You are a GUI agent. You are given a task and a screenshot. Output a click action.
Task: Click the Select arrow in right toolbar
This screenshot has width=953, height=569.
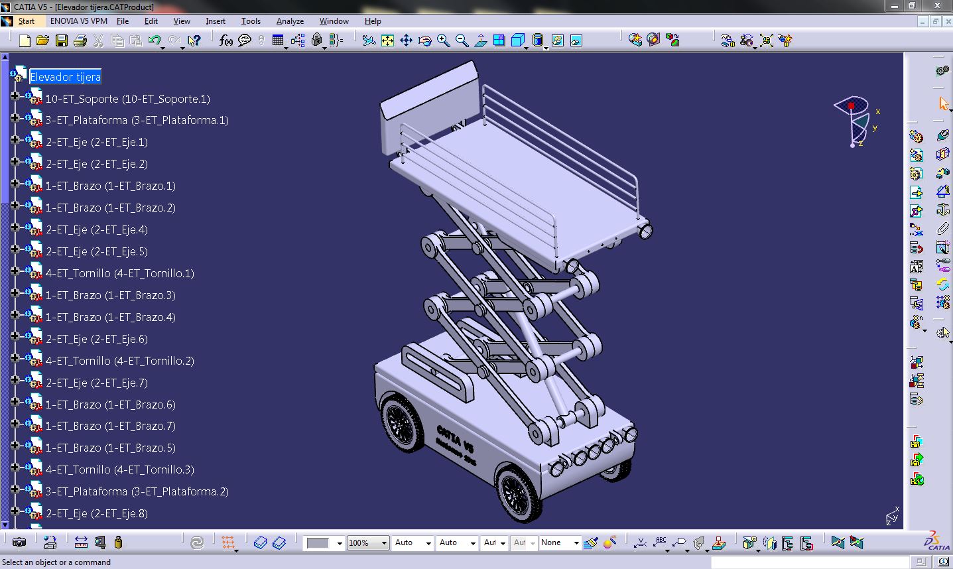point(943,103)
